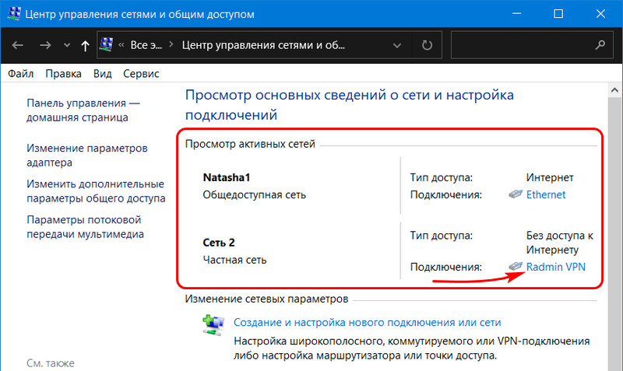This screenshot has height=371, width=623.
Task: Close the Network and Sharing Center window
Action: point(600,13)
